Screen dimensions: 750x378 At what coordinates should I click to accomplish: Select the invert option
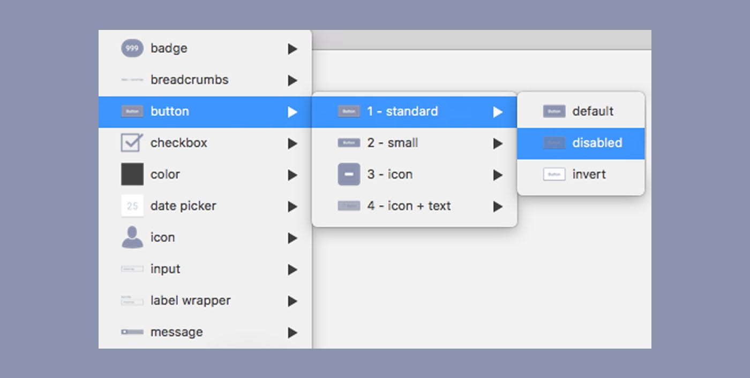coord(589,174)
